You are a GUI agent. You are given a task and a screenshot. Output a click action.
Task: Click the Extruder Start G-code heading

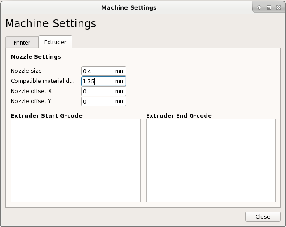pos(46,116)
